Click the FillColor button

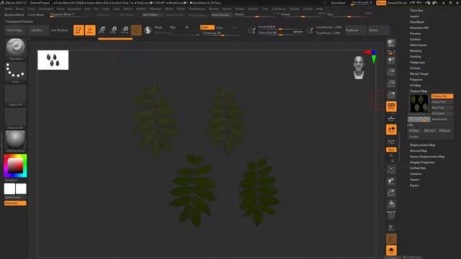tap(429, 131)
